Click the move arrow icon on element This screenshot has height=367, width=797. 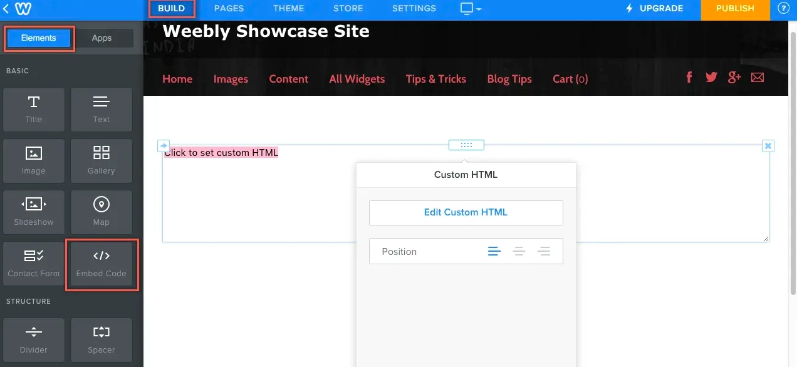pyautogui.click(x=163, y=145)
